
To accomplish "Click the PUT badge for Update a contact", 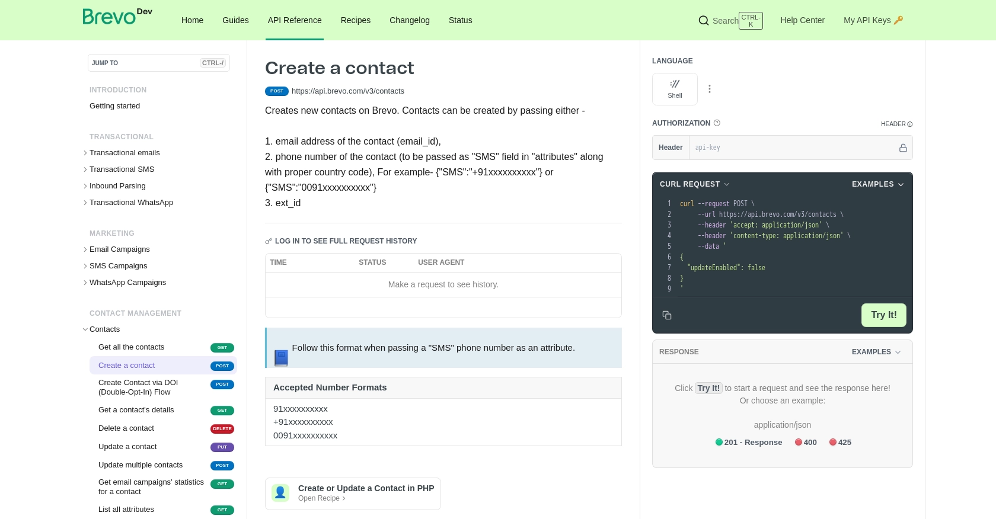I will click(222, 447).
